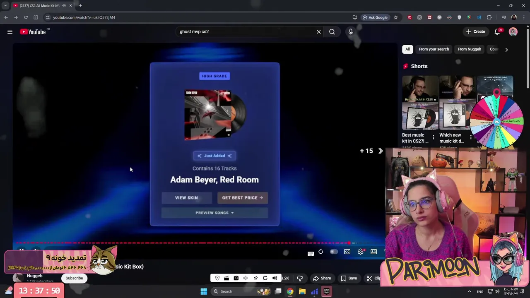The height and width of the screenshot is (298, 530).
Task: Take a screenshot with the camera icon
Action: click(236, 278)
